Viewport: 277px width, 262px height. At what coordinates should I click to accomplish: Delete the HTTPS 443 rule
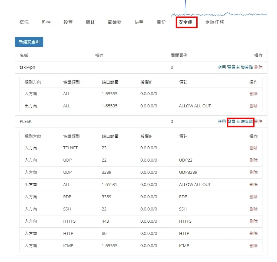(254, 221)
